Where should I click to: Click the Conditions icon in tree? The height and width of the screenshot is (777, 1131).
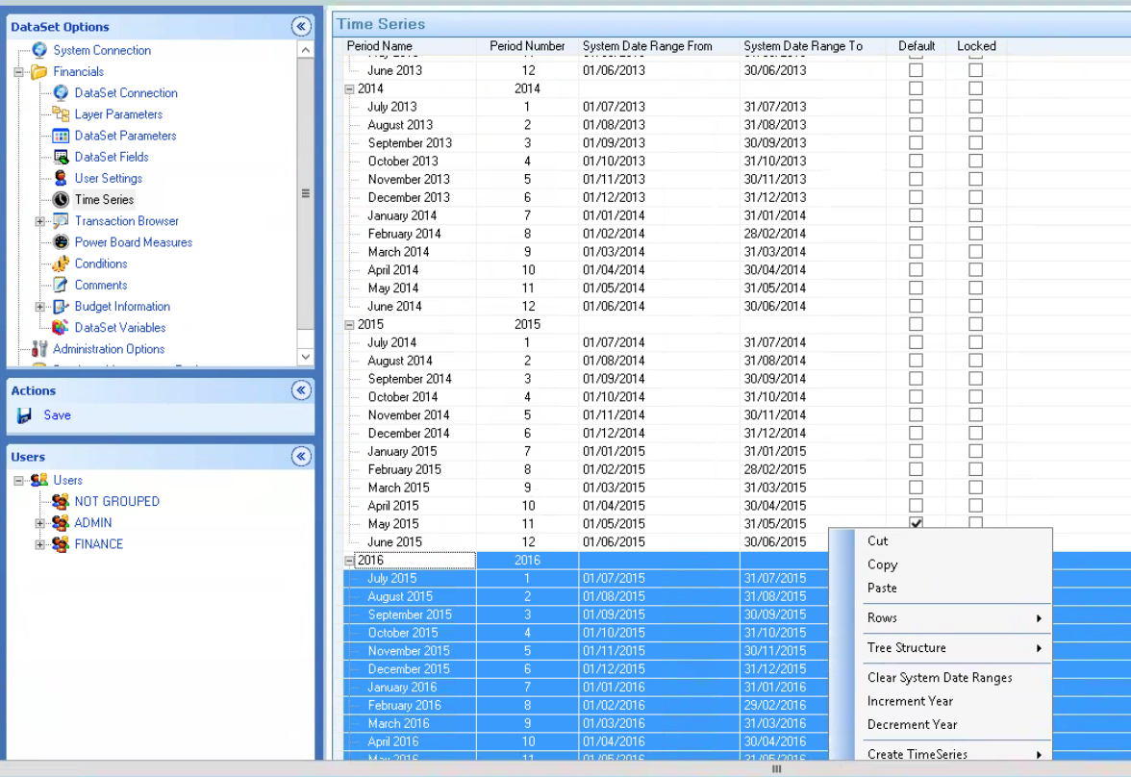(61, 263)
